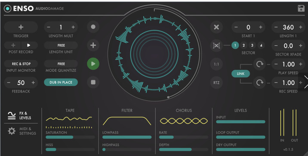The height and width of the screenshot is (156, 308).
Task: Adjust the chorus Rate slider
Action: [x=184, y=137]
